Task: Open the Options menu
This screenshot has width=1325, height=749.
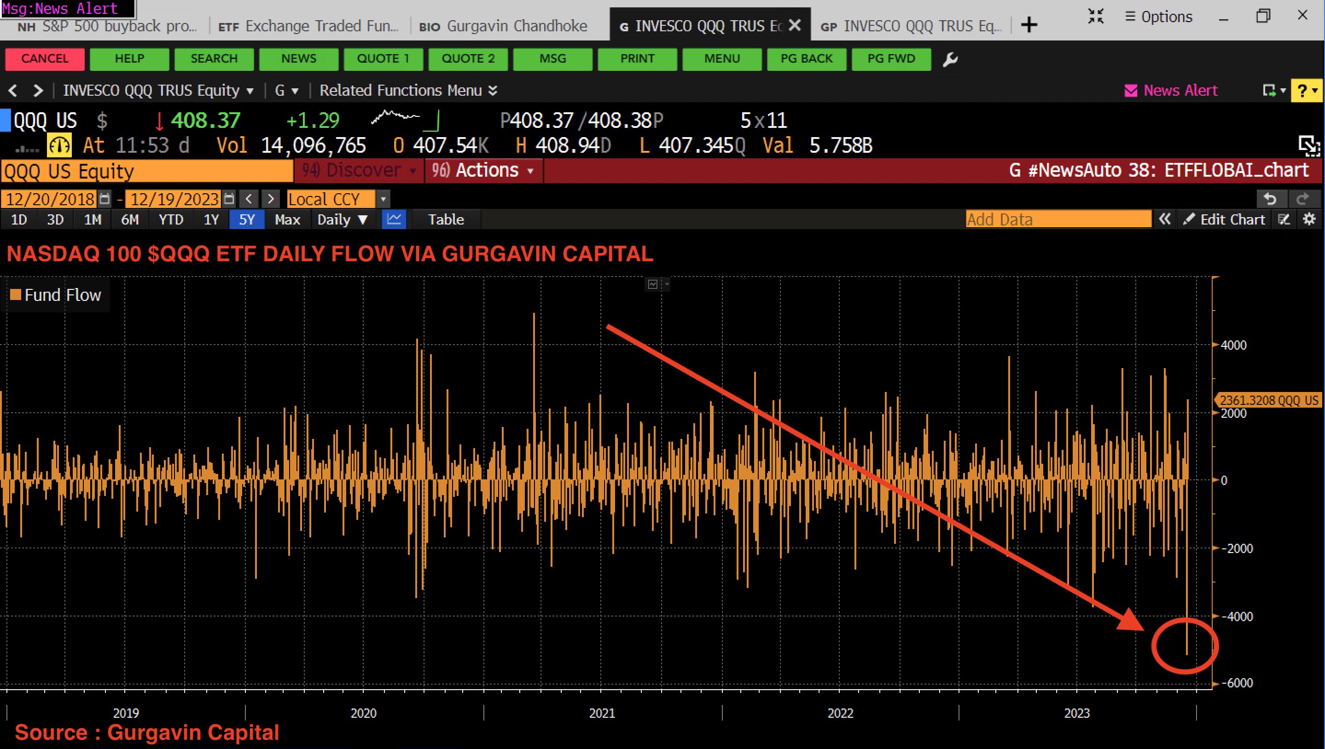Action: pyautogui.click(x=1159, y=17)
